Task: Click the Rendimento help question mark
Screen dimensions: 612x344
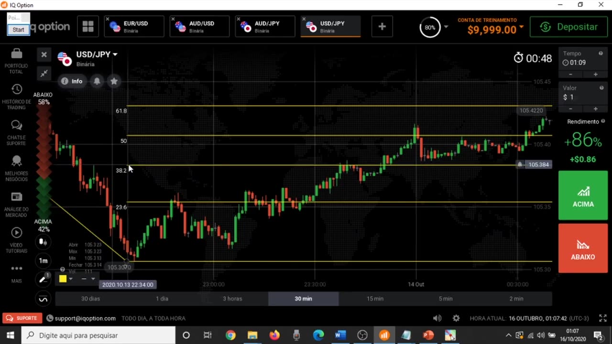Action: tap(603, 121)
